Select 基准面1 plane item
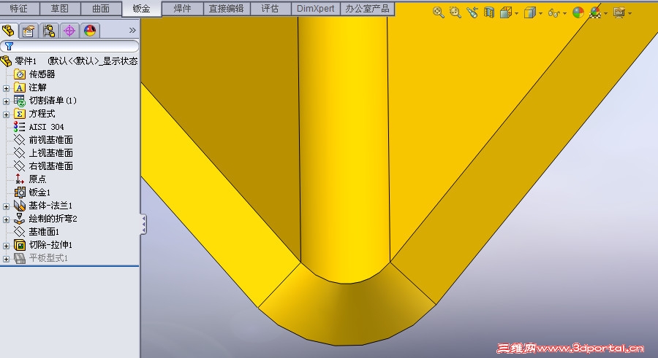This screenshot has height=358, width=658. (44, 232)
